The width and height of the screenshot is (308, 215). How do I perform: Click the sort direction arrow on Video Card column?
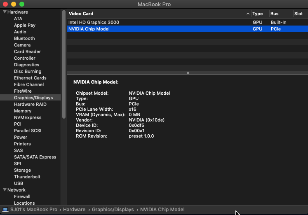point(248,14)
